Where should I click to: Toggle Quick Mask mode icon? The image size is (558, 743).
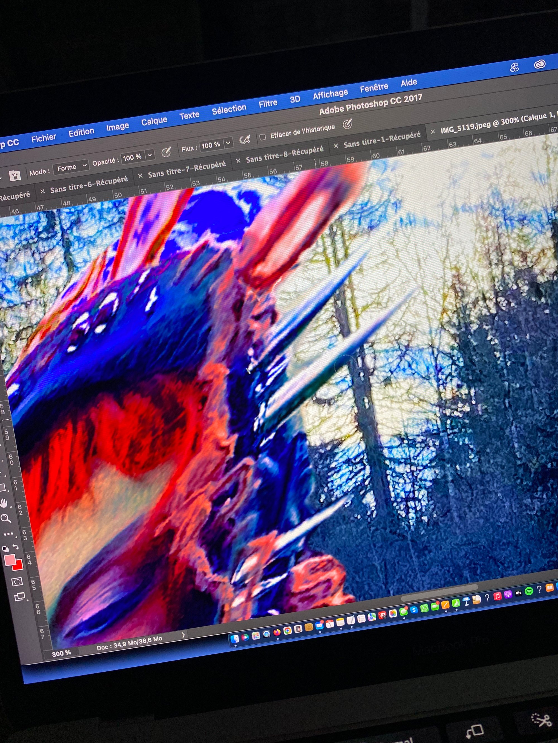point(17,581)
